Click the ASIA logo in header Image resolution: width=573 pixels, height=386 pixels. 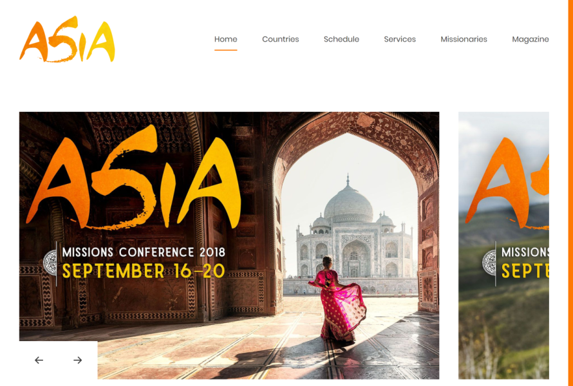point(67,39)
